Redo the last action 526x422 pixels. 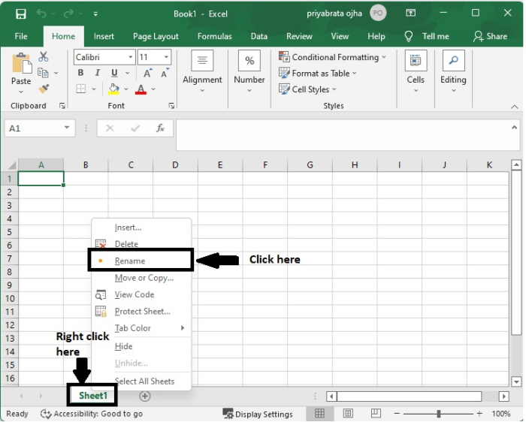coord(68,14)
